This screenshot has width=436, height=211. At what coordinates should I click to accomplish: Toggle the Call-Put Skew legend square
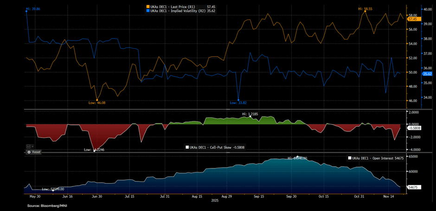[x=187, y=147]
